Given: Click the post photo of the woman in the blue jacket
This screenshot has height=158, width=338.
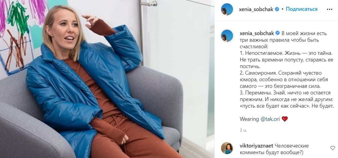Looking at the screenshot, I should tap(107, 79).
